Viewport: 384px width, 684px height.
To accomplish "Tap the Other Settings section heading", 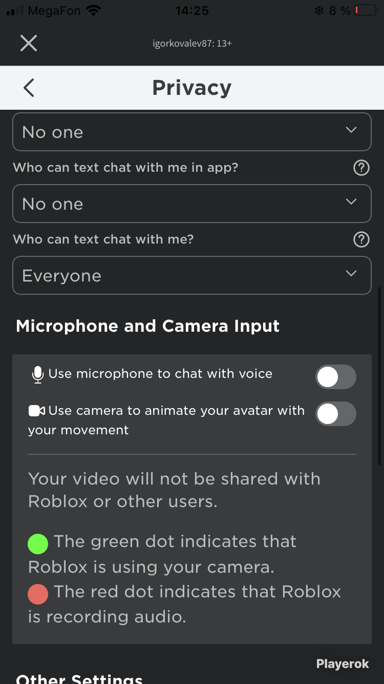I will tap(79, 678).
